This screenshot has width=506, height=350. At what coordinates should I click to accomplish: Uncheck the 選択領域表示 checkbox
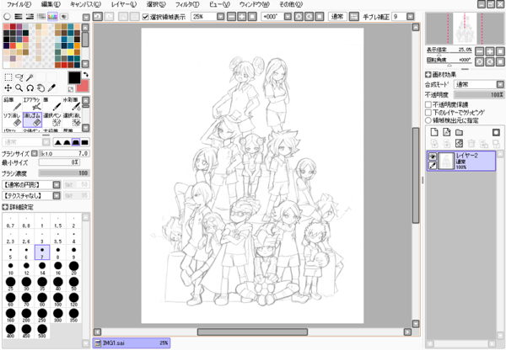point(146,17)
